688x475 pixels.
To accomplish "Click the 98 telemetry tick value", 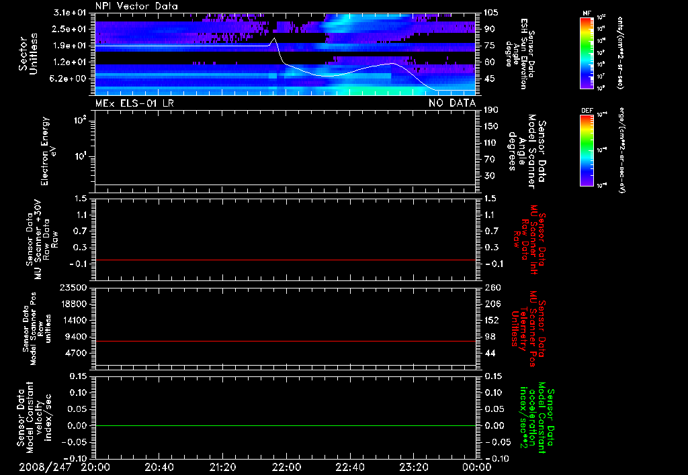I will point(490,337).
